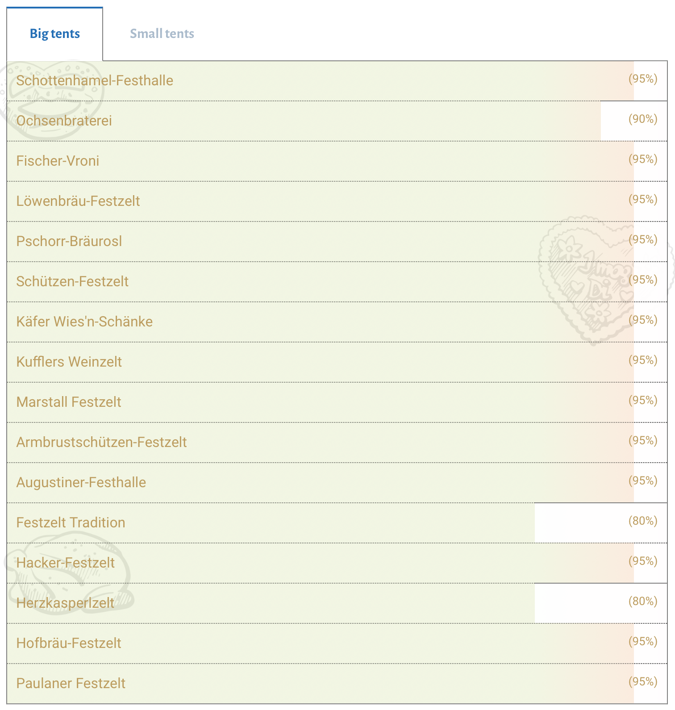The height and width of the screenshot is (710, 675).
Task: Select the Hacker-Festzelt tent
Action: click(x=66, y=563)
